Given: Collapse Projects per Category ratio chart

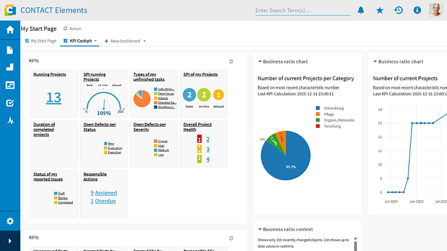Looking at the screenshot, I should [x=260, y=62].
